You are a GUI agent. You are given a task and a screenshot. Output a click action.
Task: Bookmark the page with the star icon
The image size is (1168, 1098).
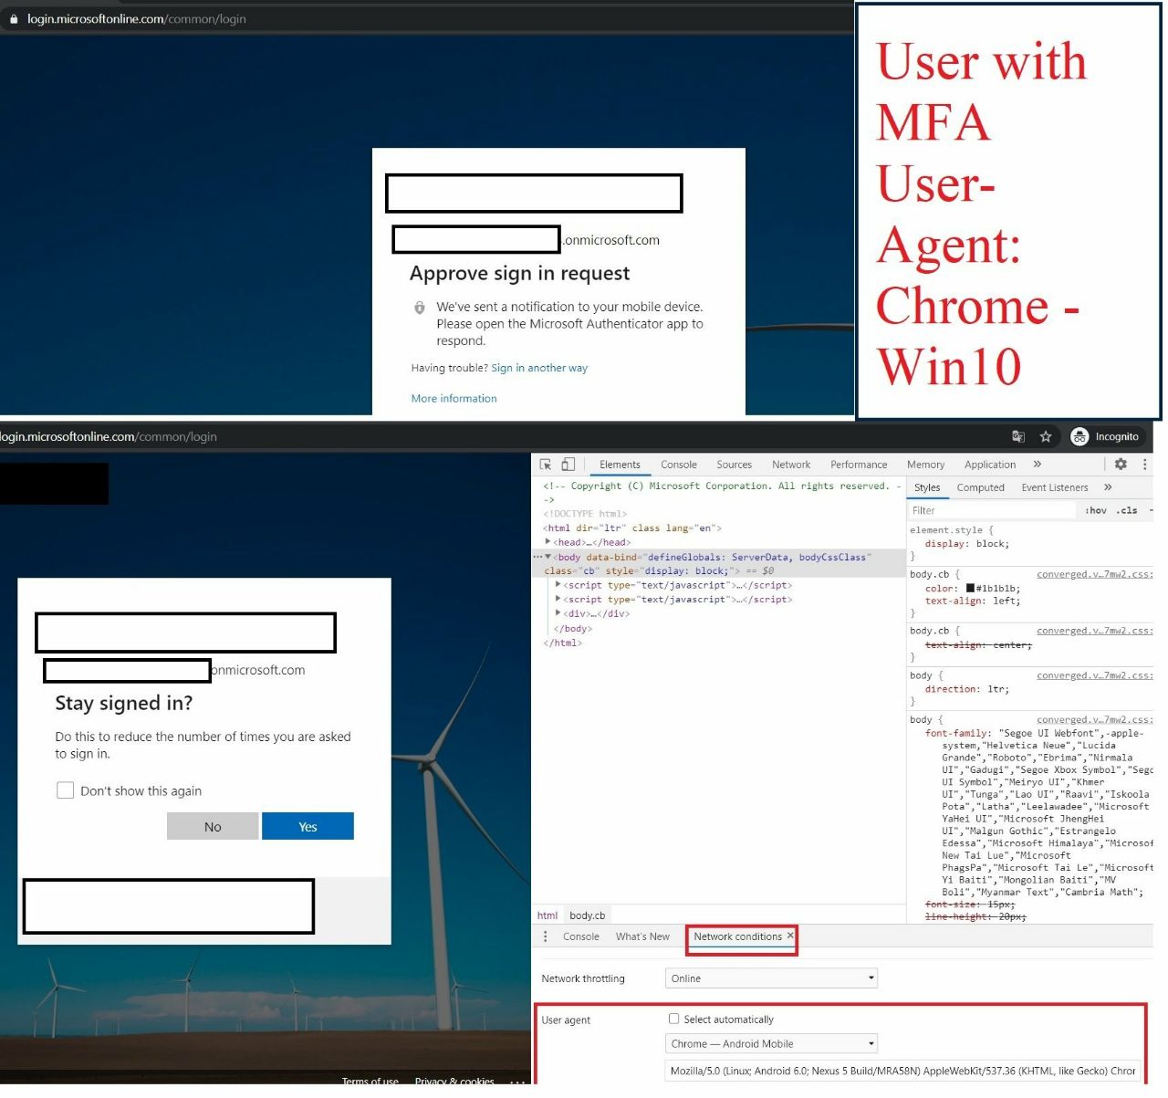click(x=1046, y=437)
